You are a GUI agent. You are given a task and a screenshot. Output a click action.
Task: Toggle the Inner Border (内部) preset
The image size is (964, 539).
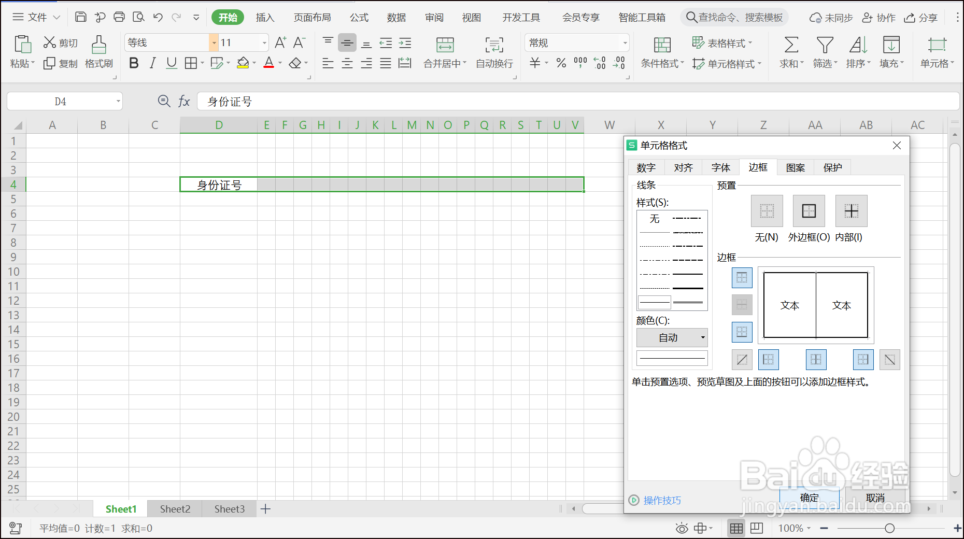coord(851,211)
